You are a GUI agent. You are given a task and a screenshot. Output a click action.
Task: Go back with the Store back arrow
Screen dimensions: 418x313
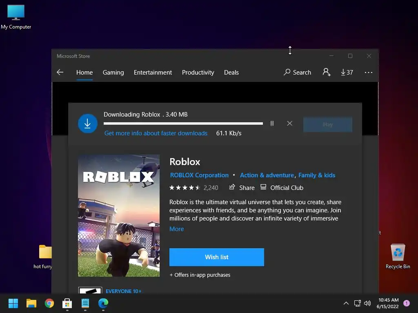pyautogui.click(x=60, y=72)
